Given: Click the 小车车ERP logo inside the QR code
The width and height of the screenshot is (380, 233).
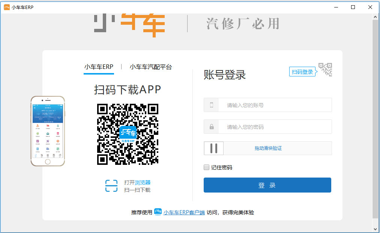Looking at the screenshot, I should [x=128, y=134].
